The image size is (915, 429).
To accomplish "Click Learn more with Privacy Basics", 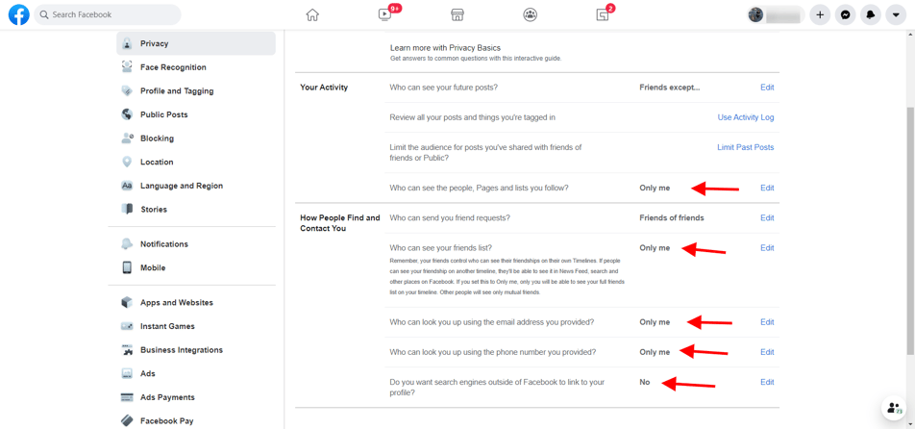I will tap(445, 48).
